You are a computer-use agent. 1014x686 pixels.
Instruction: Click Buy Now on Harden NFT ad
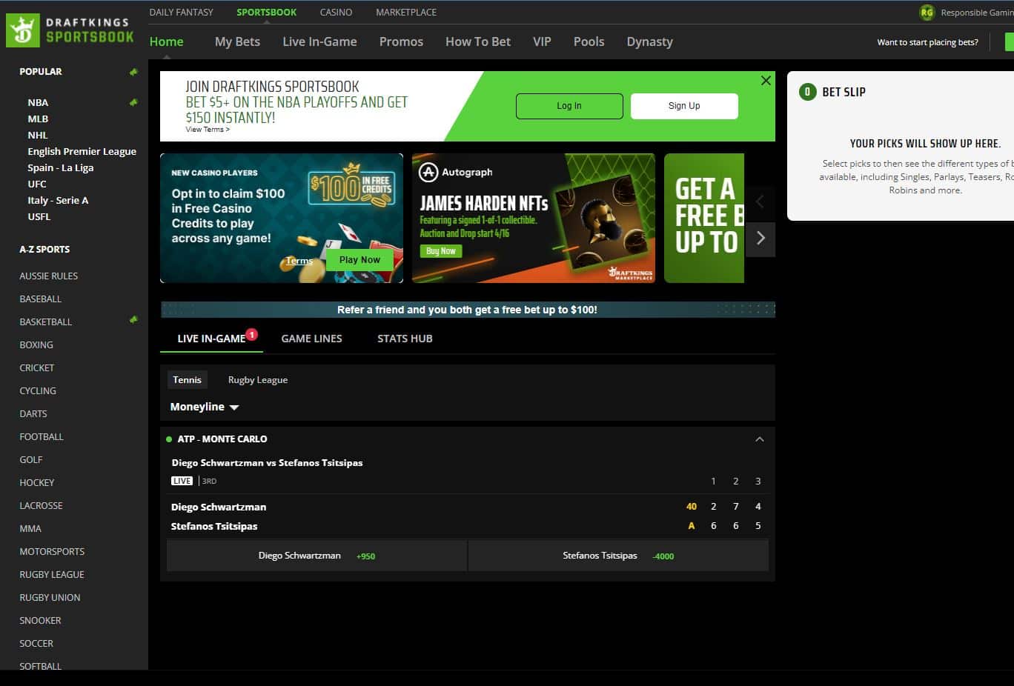441,251
